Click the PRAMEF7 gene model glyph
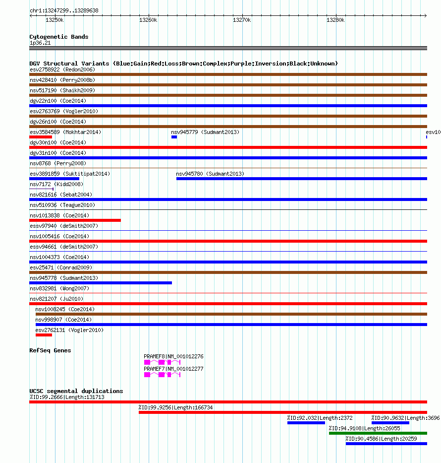 (x=162, y=375)
